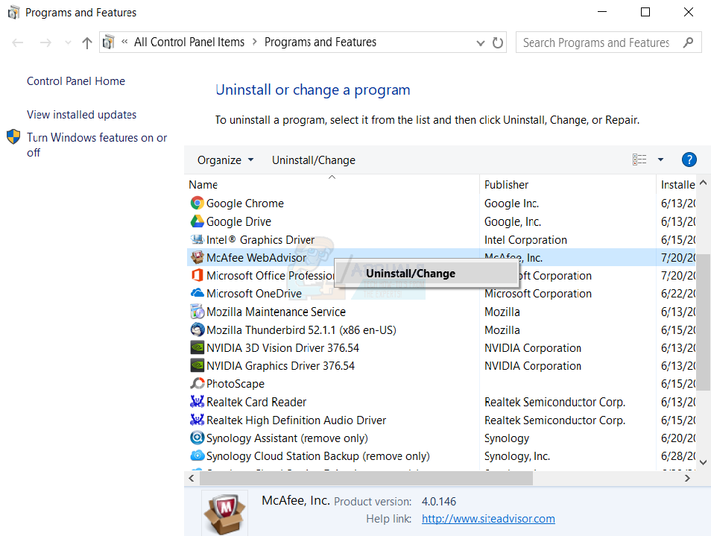Select the Realtek Card Reader icon
This screenshot has width=711, height=536.
point(197,401)
